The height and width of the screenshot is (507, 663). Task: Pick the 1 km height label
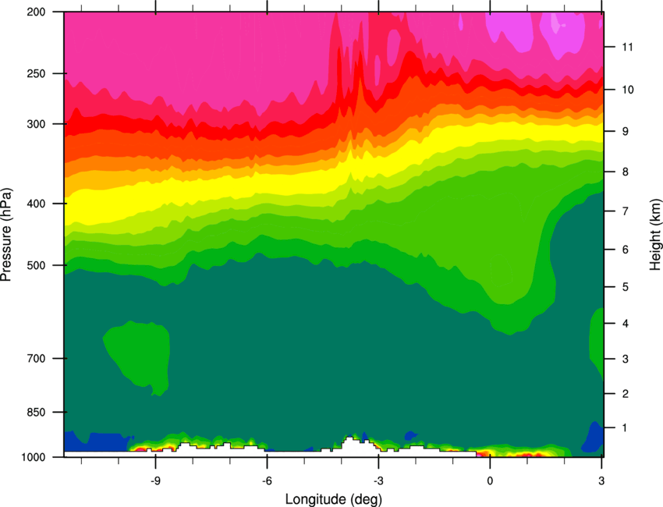point(625,428)
